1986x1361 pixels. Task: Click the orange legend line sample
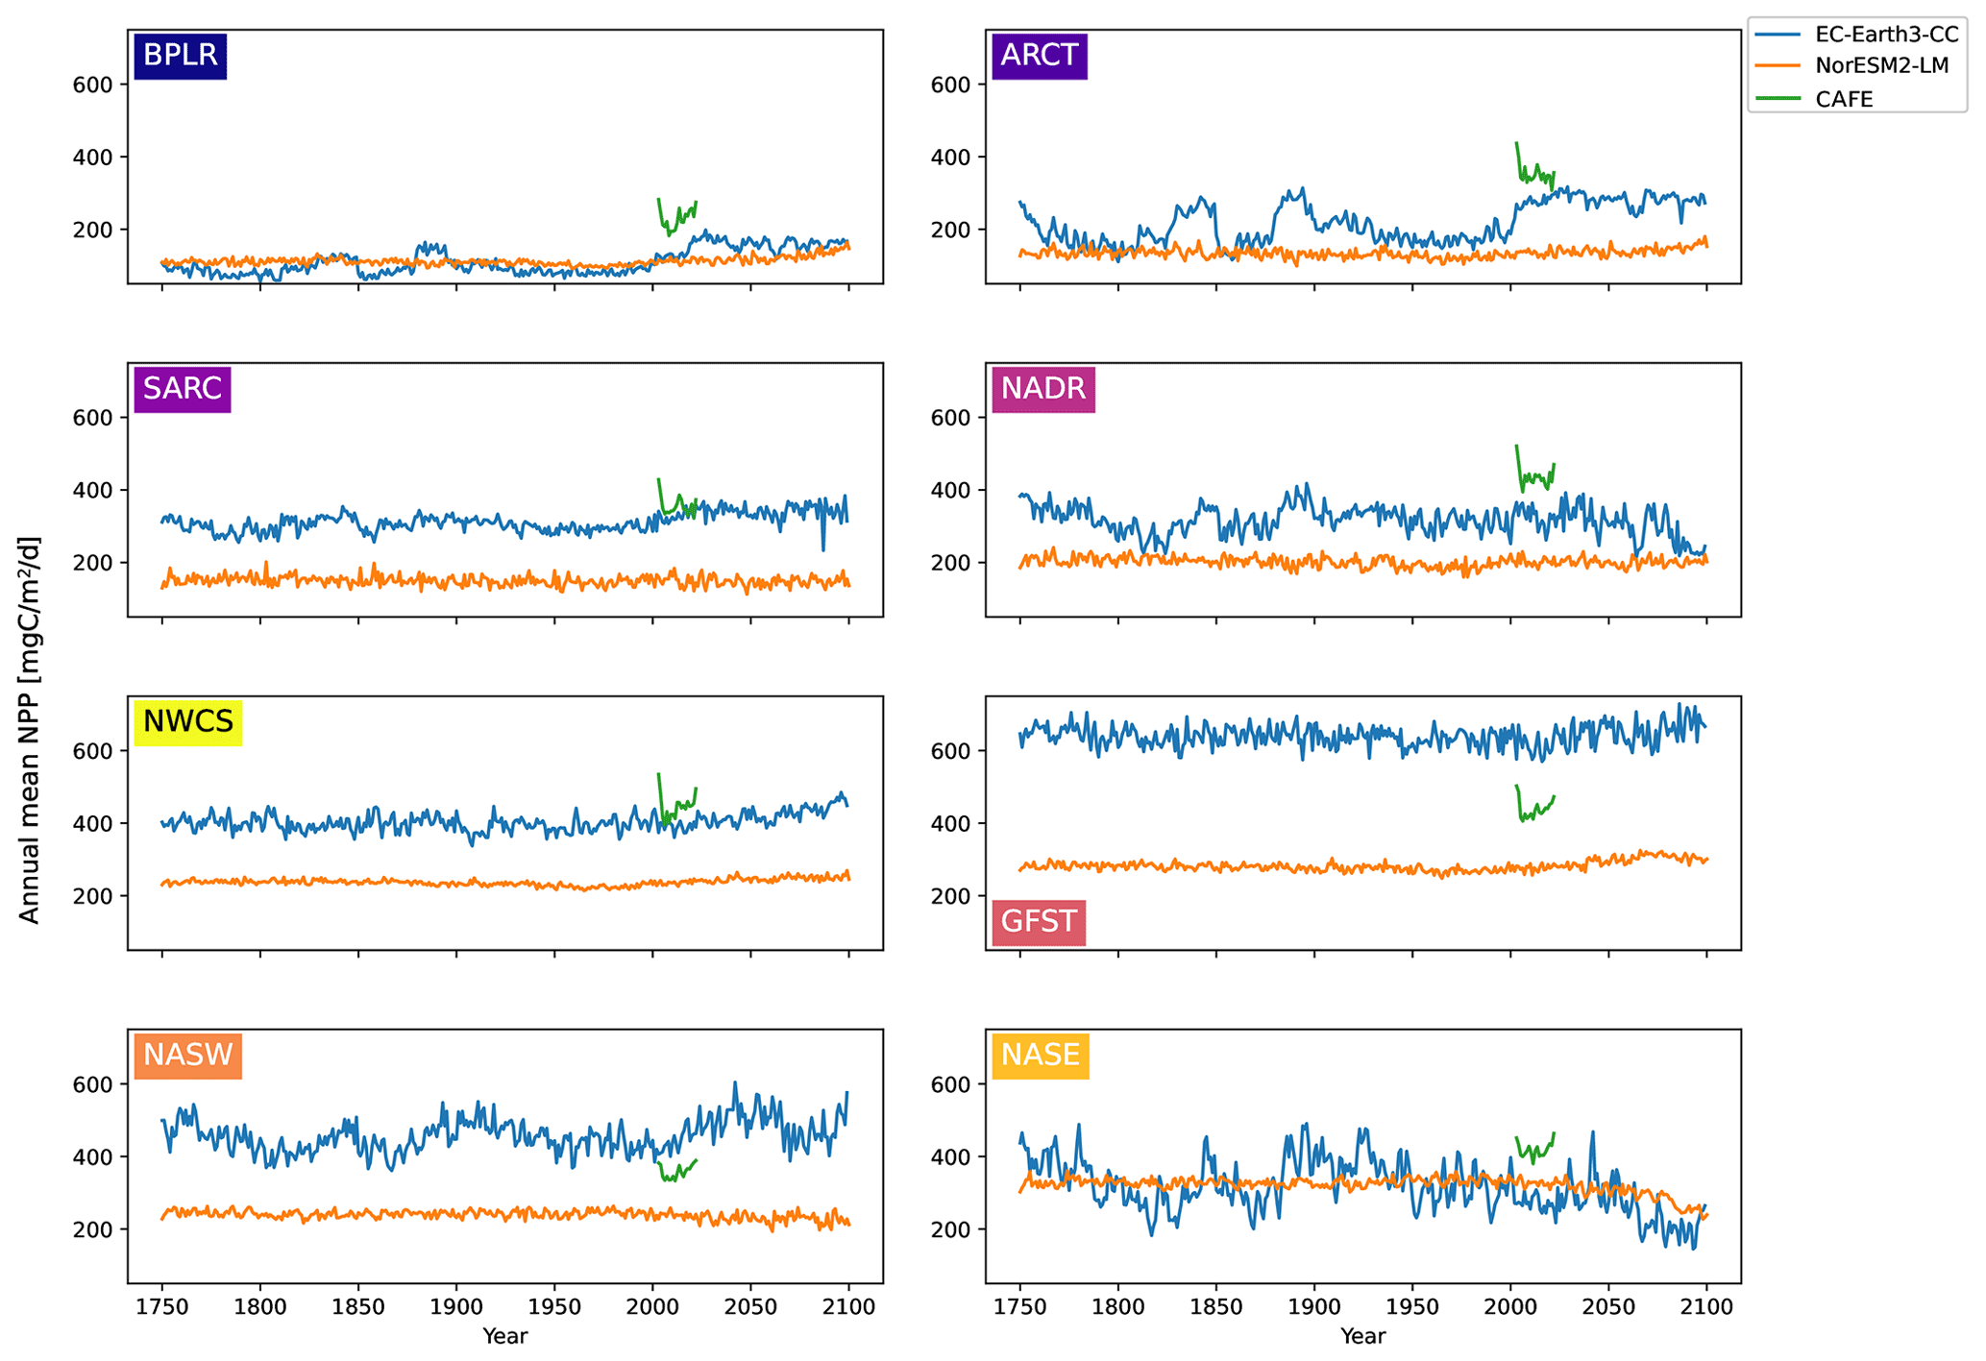pos(1778,66)
